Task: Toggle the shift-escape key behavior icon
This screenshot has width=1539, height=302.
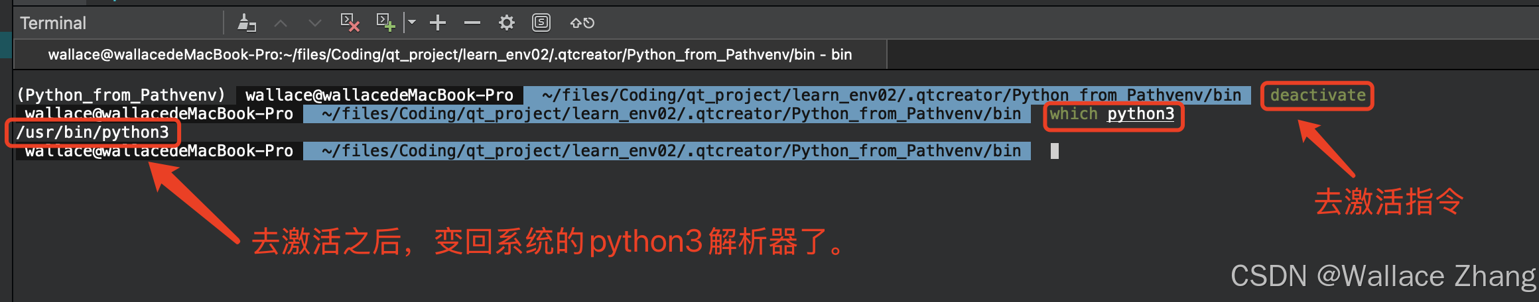Action: (x=582, y=23)
